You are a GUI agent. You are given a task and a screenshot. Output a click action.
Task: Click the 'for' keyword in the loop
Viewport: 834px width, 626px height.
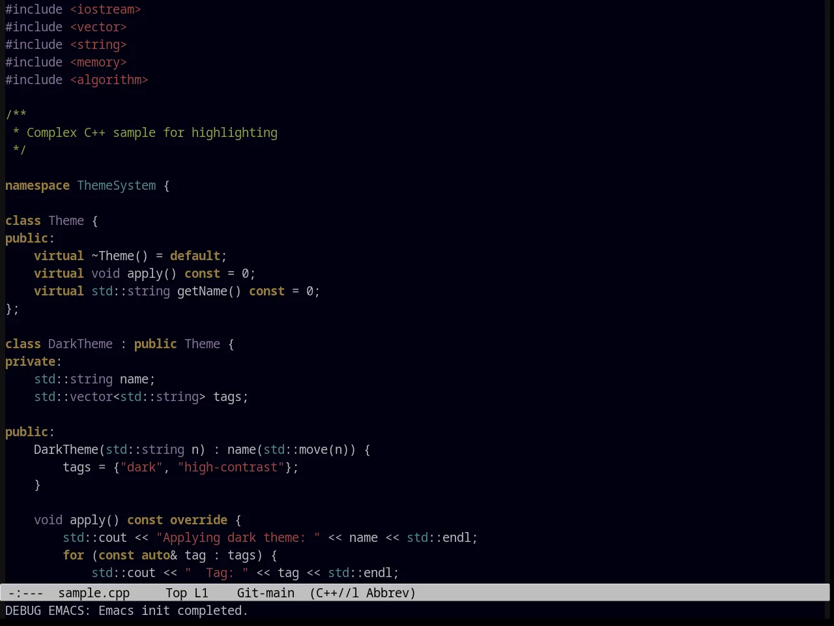pos(73,555)
